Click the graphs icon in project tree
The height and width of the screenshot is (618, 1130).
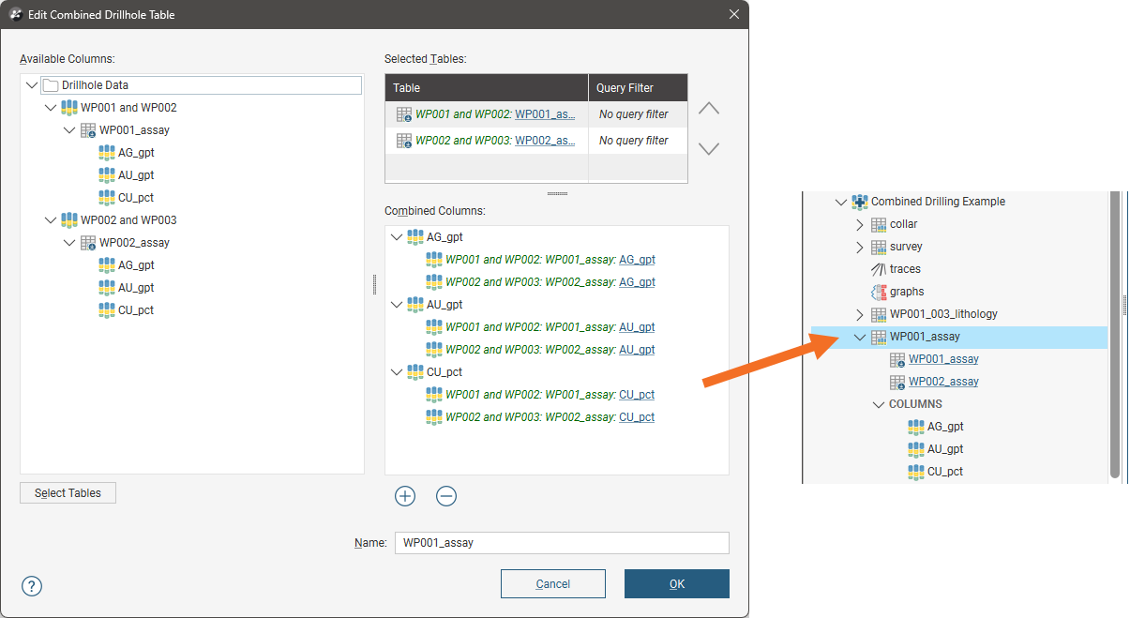[x=879, y=292]
